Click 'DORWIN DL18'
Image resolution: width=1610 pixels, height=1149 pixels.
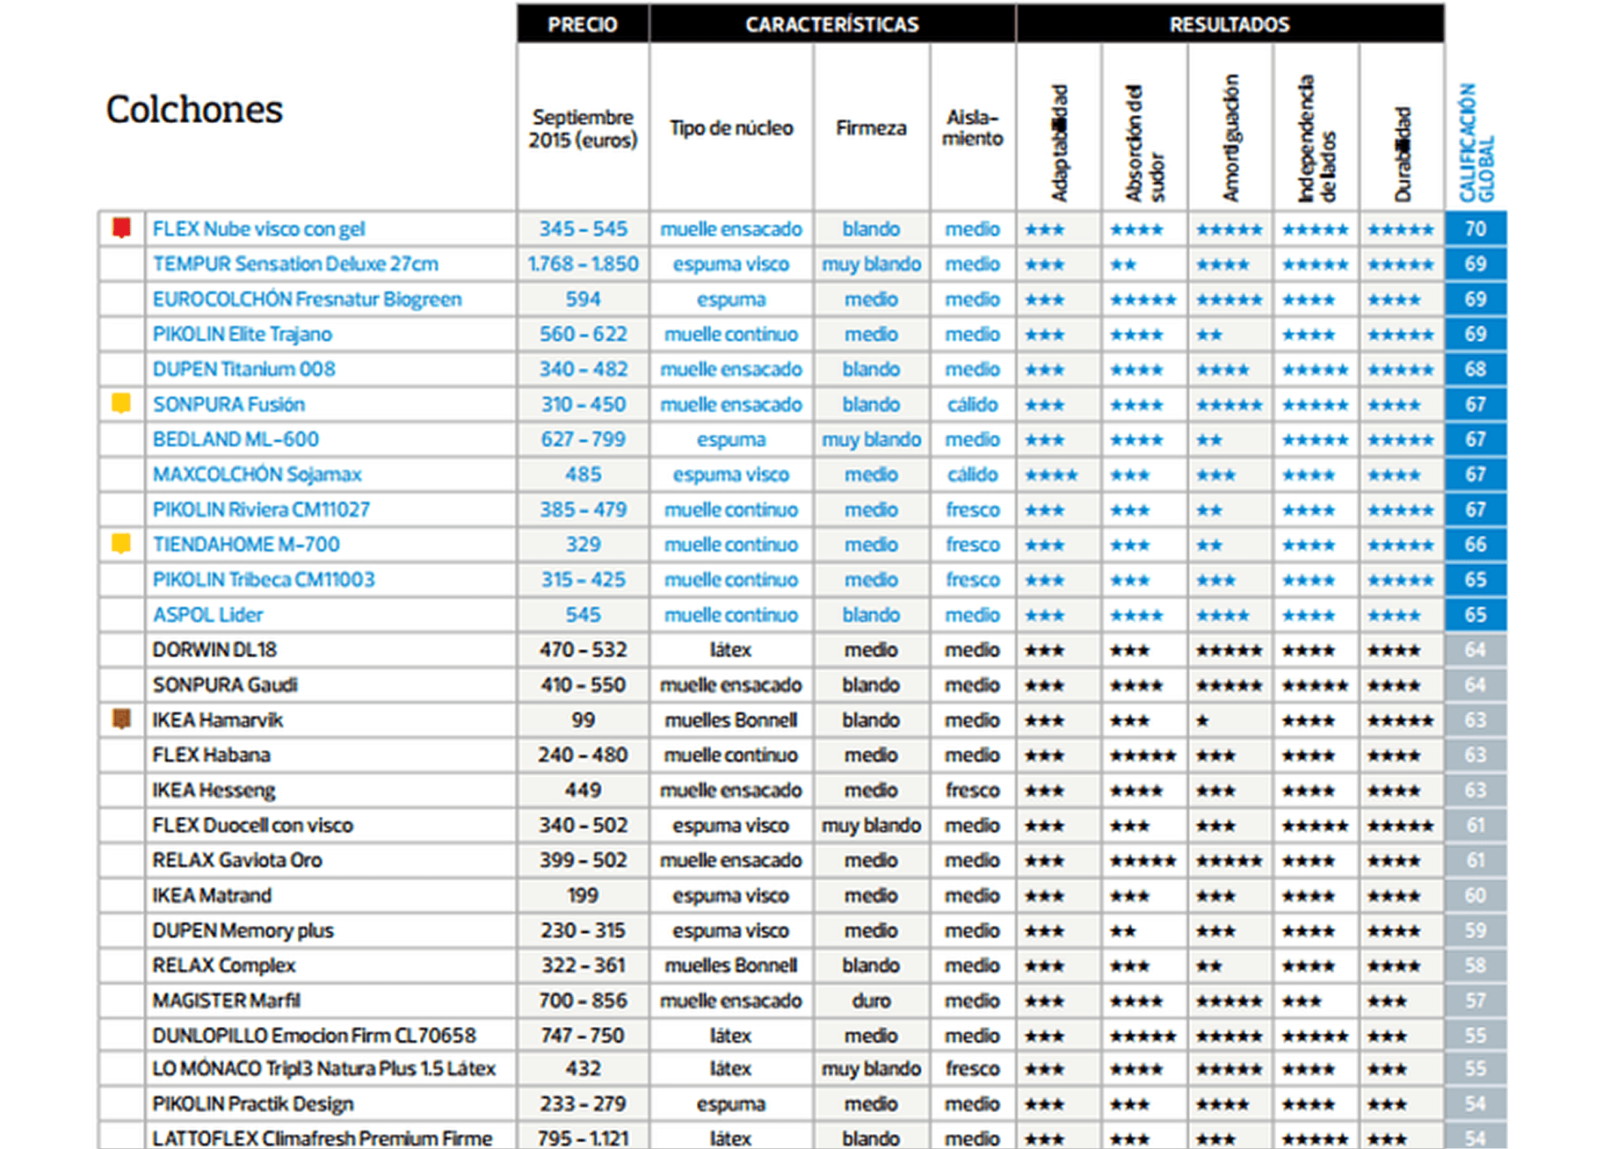click(x=214, y=650)
